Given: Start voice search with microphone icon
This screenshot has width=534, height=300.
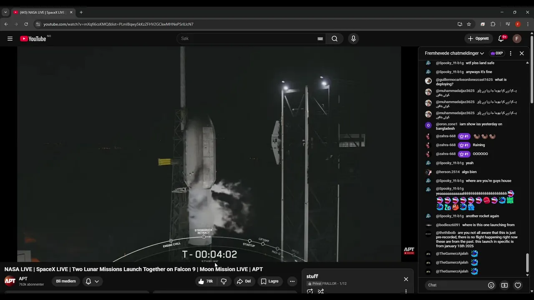Looking at the screenshot, I should pyautogui.click(x=353, y=39).
